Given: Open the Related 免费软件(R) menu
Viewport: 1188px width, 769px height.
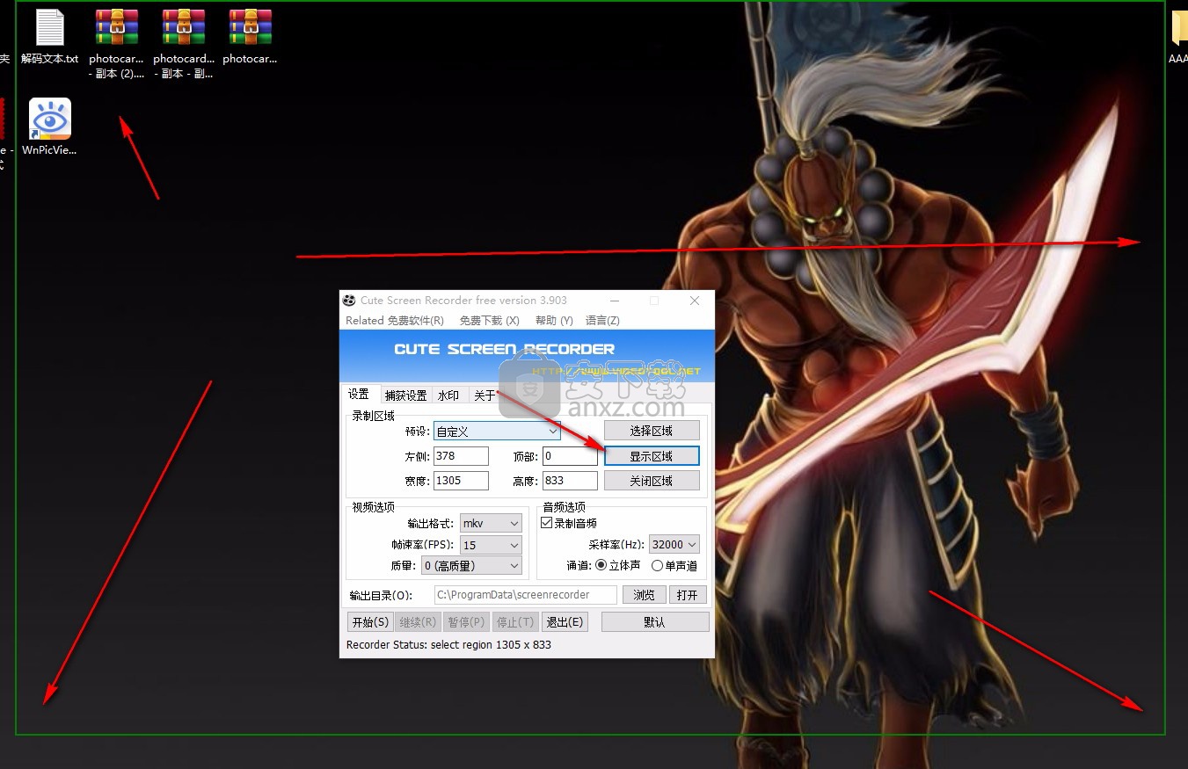Looking at the screenshot, I should coord(395,321).
